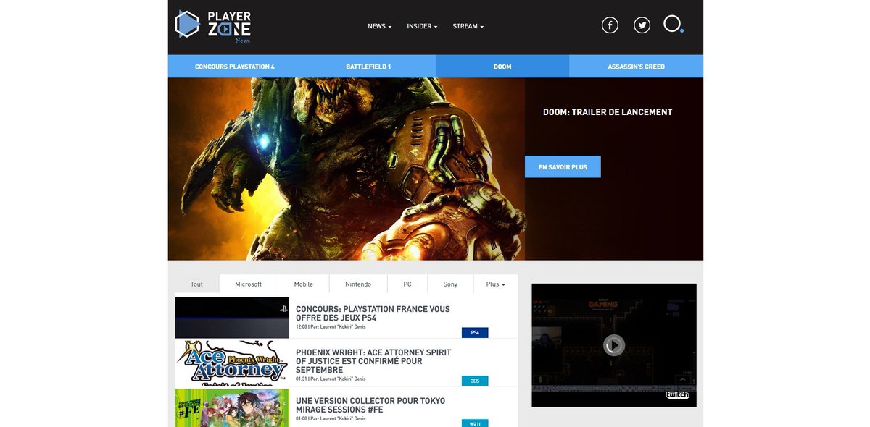The image size is (870, 427).
Task: Click the Wii U tag label
Action: point(475,423)
